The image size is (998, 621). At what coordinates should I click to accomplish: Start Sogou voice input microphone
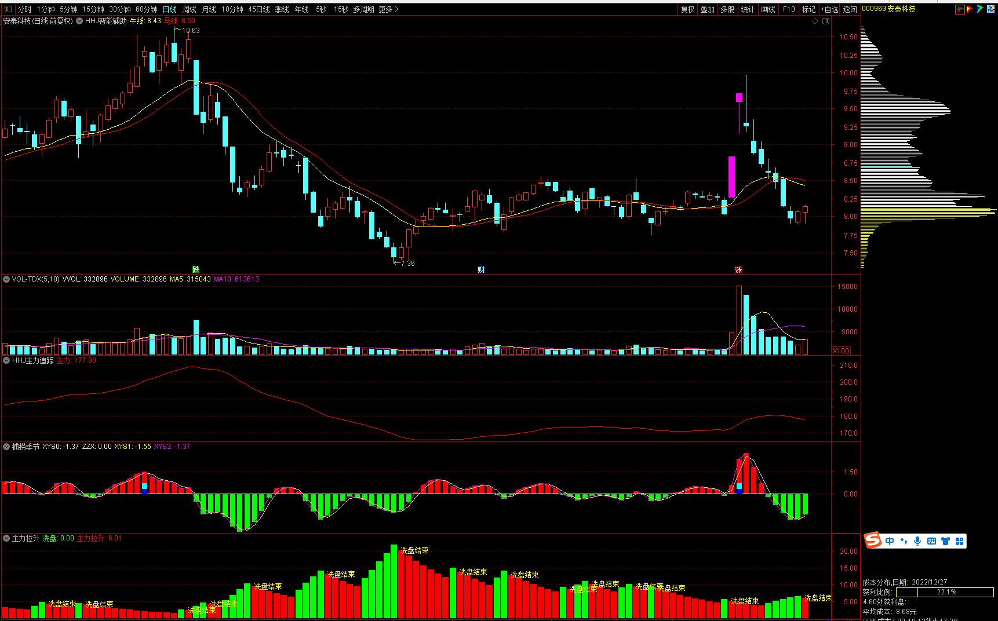917,541
